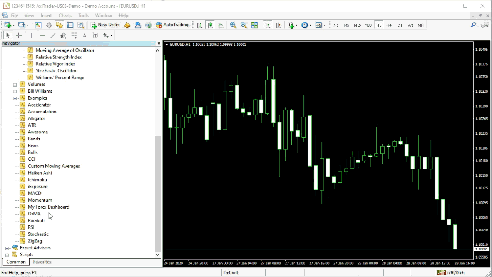Switch to the Favorites tab
492x277 pixels.
click(42, 262)
